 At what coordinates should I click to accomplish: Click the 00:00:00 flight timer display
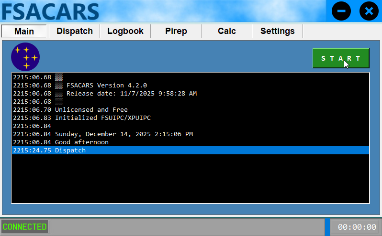click(x=357, y=227)
